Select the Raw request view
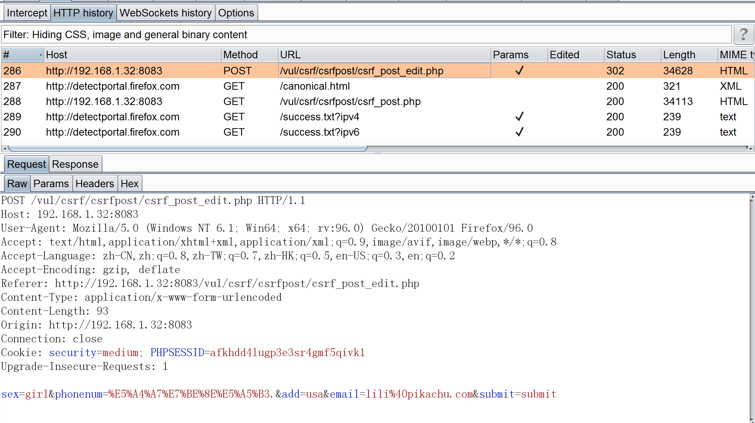This screenshot has width=755, height=423. pos(17,183)
